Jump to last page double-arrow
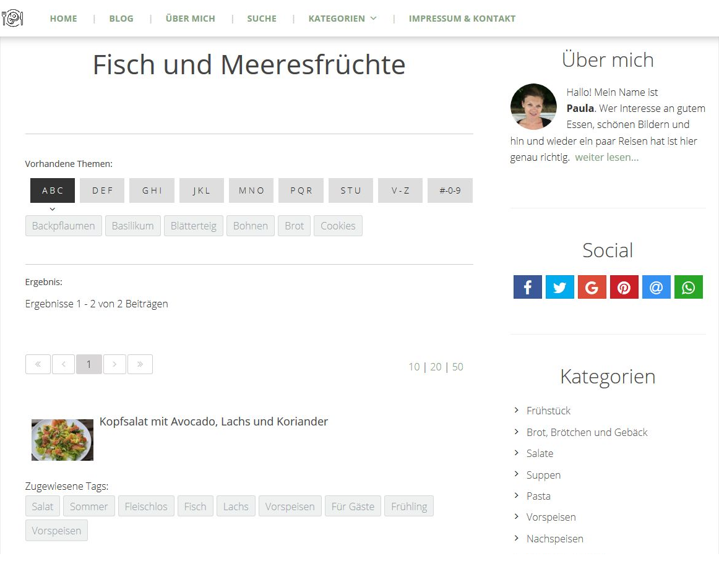The height and width of the screenshot is (564, 719). click(x=140, y=364)
